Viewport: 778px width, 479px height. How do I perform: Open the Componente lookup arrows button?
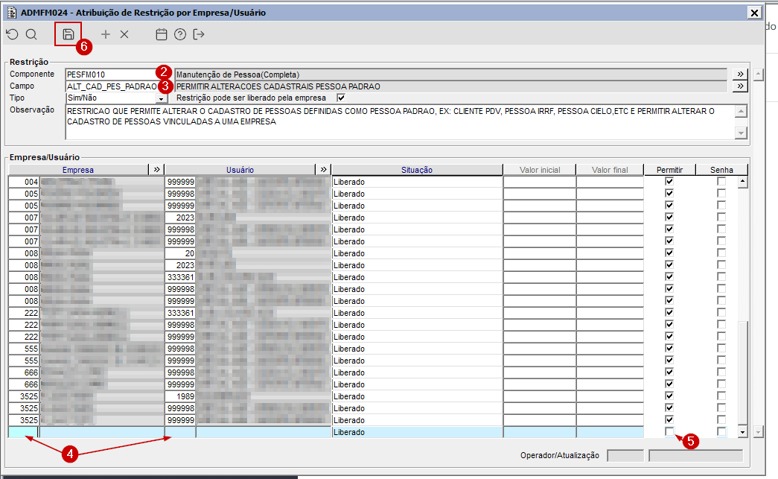(x=740, y=74)
